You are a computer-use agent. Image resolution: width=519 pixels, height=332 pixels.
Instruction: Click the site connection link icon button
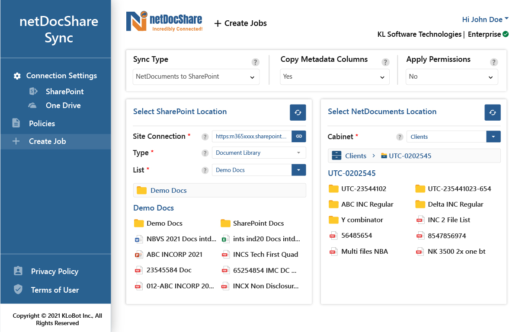point(299,136)
